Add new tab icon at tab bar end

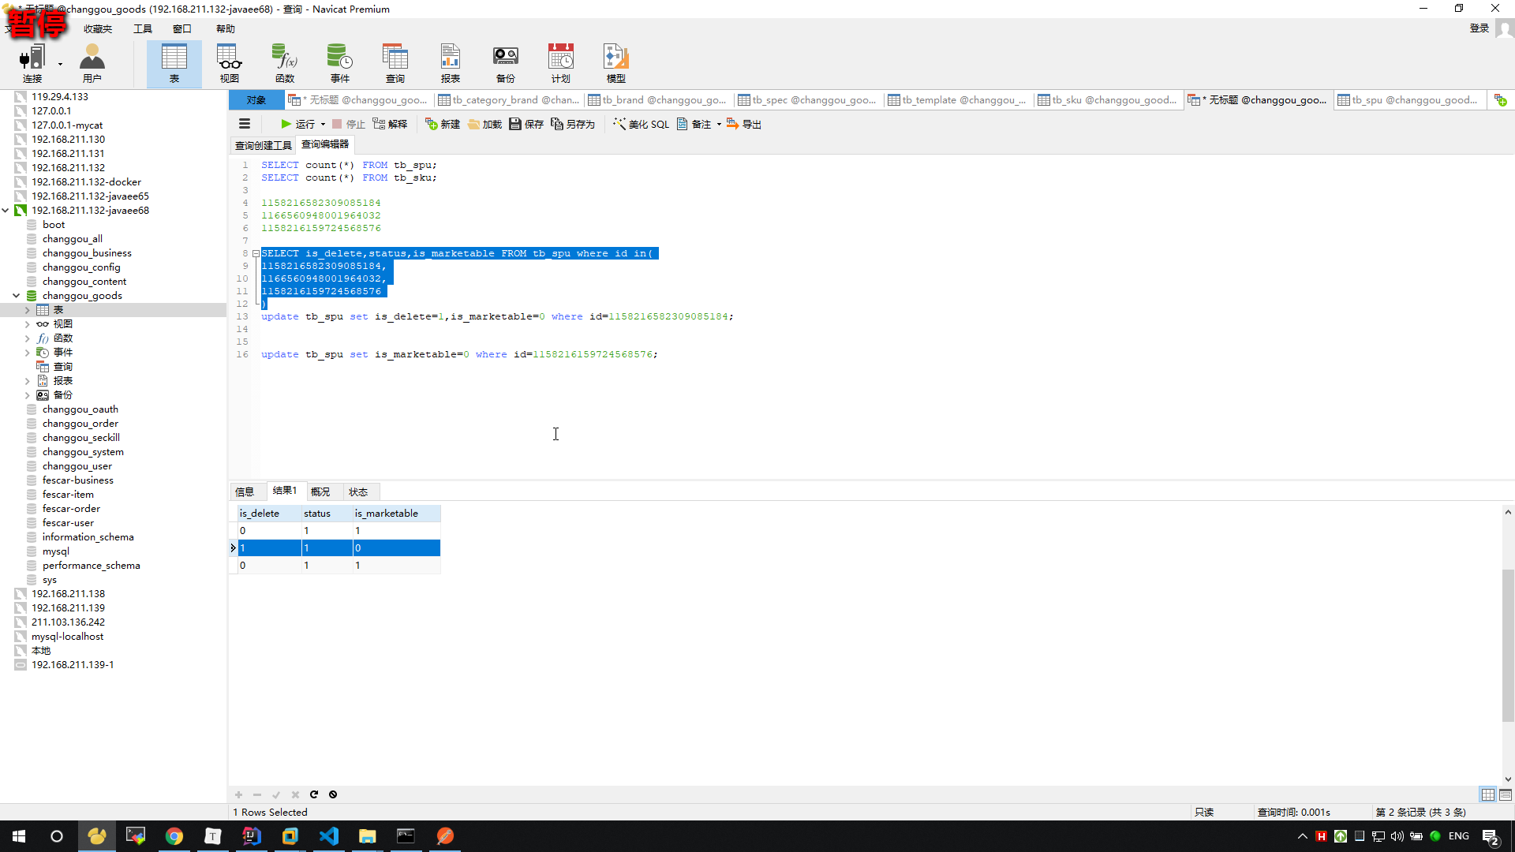[x=1500, y=100]
